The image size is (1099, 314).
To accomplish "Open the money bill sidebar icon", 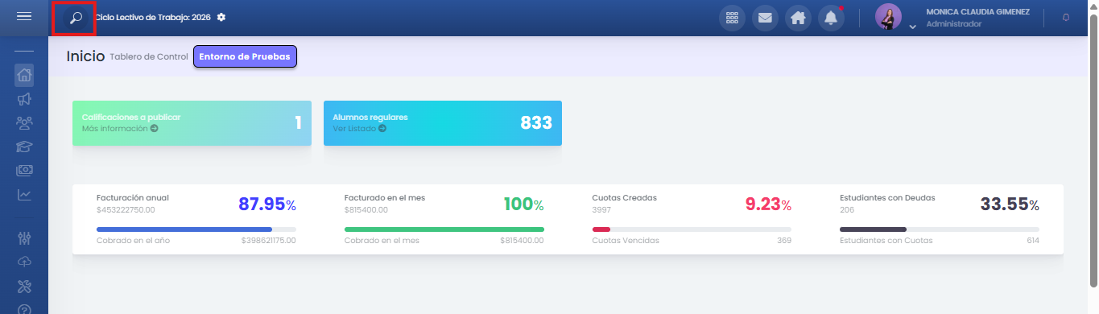I will click(24, 171).
